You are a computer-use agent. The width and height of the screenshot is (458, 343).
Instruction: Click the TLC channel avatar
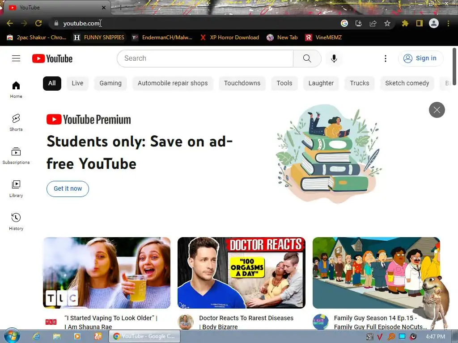coord(51,322)
